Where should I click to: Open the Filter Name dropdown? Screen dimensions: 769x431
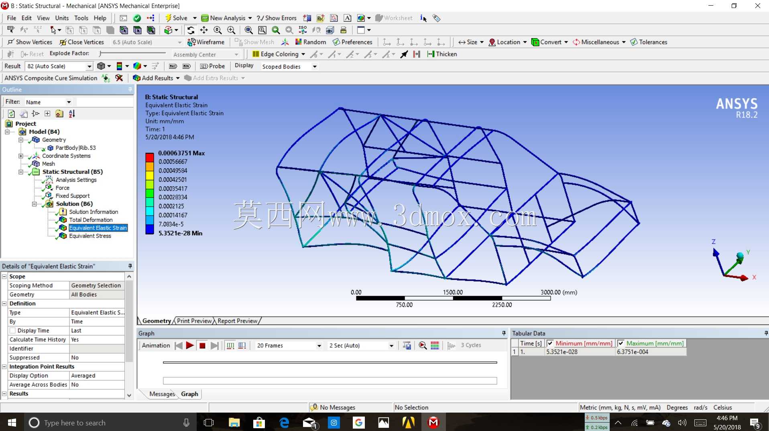click(69, 102)
